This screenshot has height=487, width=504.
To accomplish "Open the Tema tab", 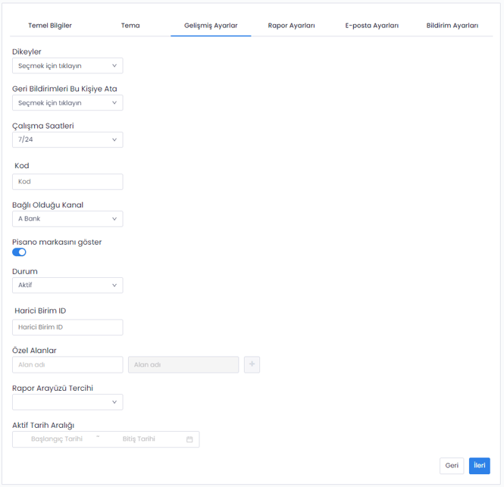I will [x=130, y=26].
